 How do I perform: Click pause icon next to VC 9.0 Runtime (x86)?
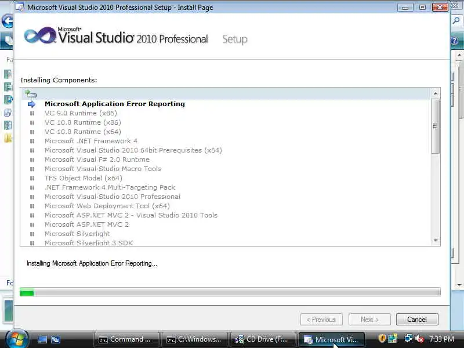pos(32,113)
